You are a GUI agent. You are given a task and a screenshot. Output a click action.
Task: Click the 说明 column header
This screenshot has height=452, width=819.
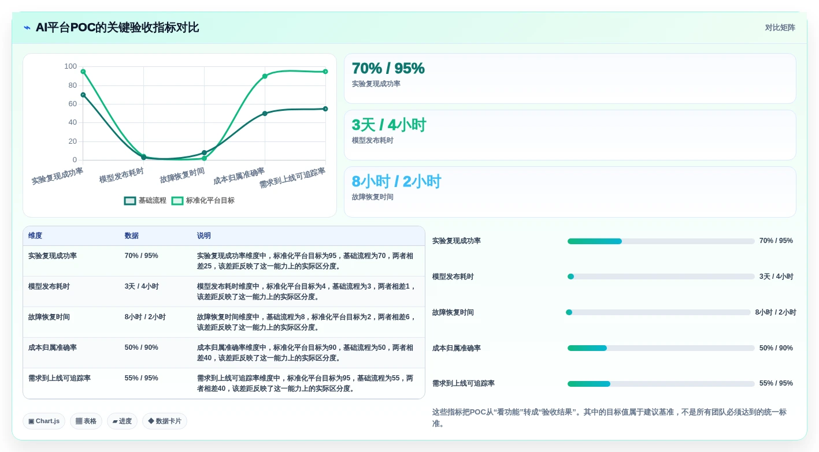[x=204, y=236]
